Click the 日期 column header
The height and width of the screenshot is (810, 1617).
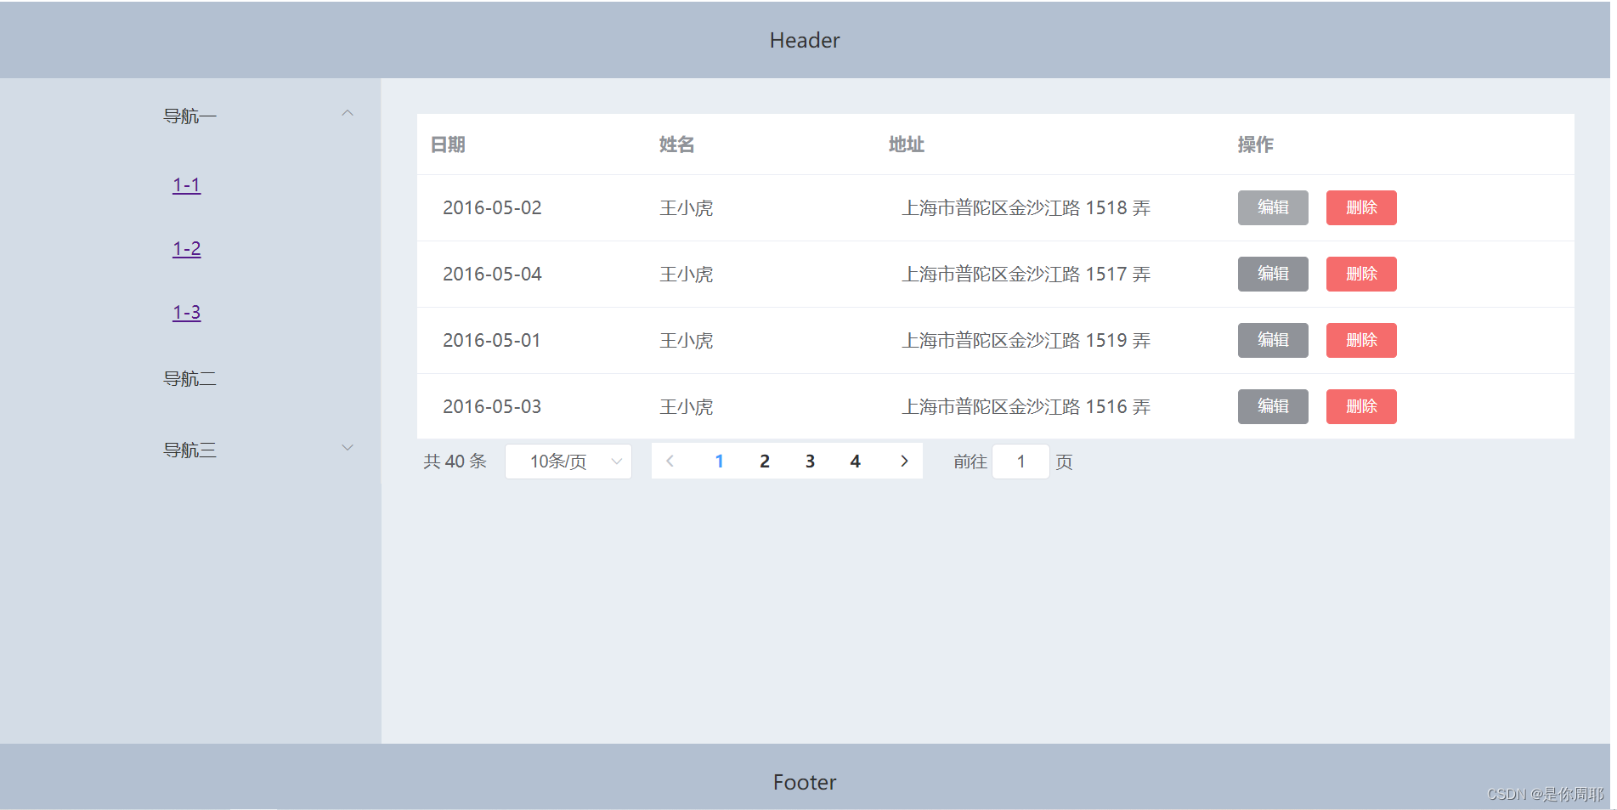click(448, 144)
